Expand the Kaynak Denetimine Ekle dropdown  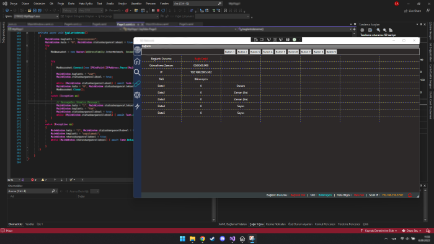[x=378, y=230]
